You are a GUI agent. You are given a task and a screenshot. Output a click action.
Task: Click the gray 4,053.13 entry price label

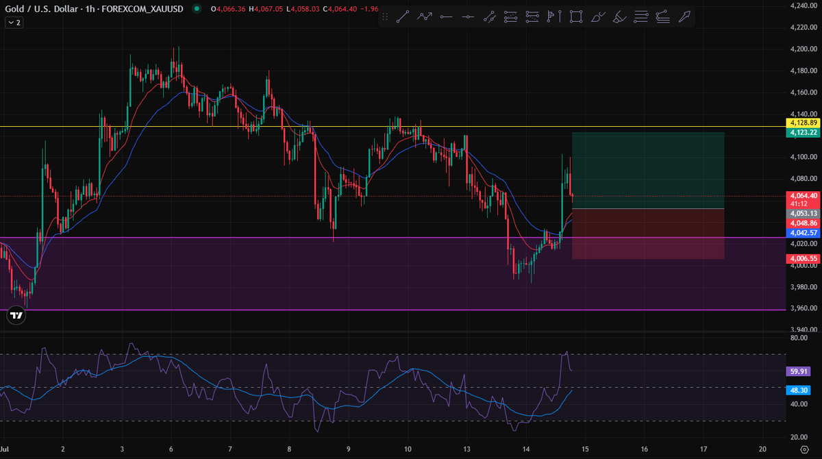(803, 213)
